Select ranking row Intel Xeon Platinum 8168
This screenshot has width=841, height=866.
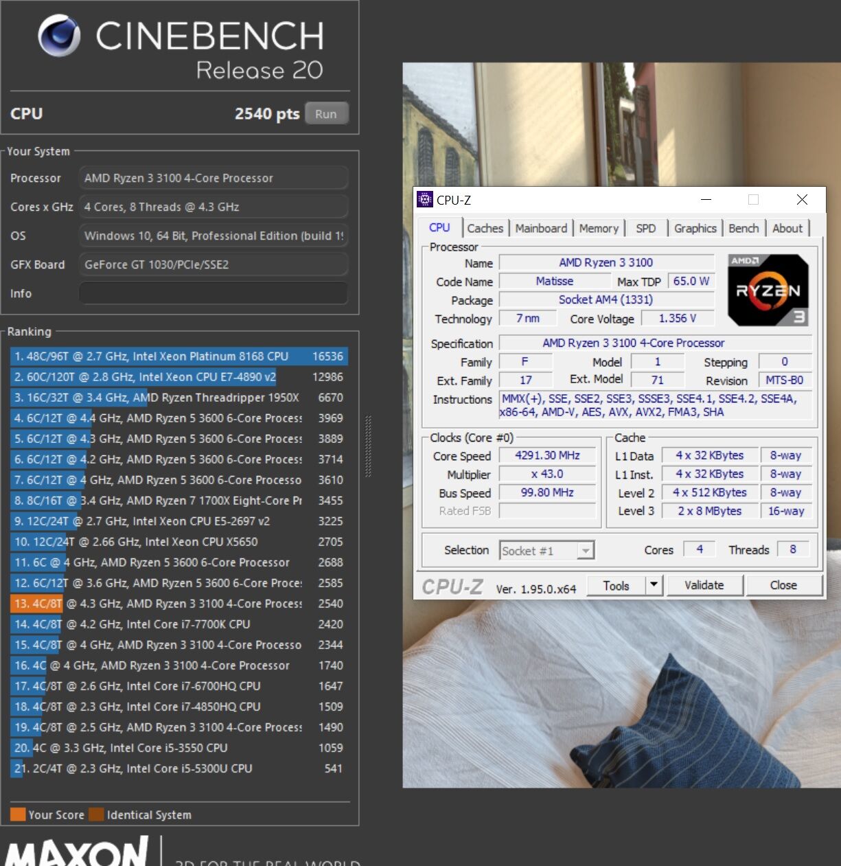tap(178, 356)
